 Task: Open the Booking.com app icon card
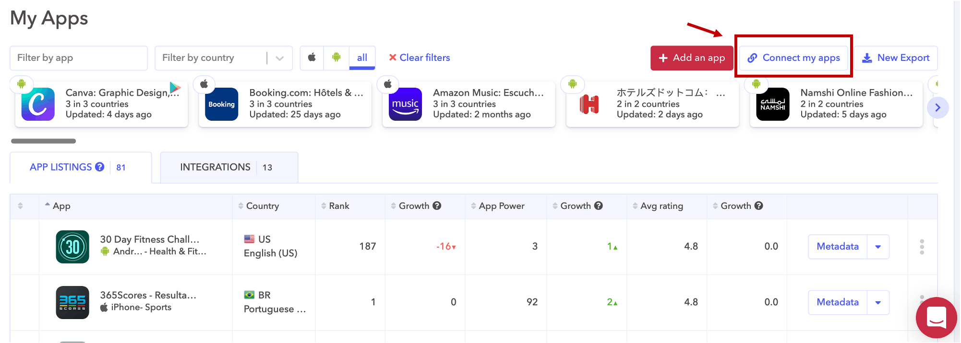(221, 104)
